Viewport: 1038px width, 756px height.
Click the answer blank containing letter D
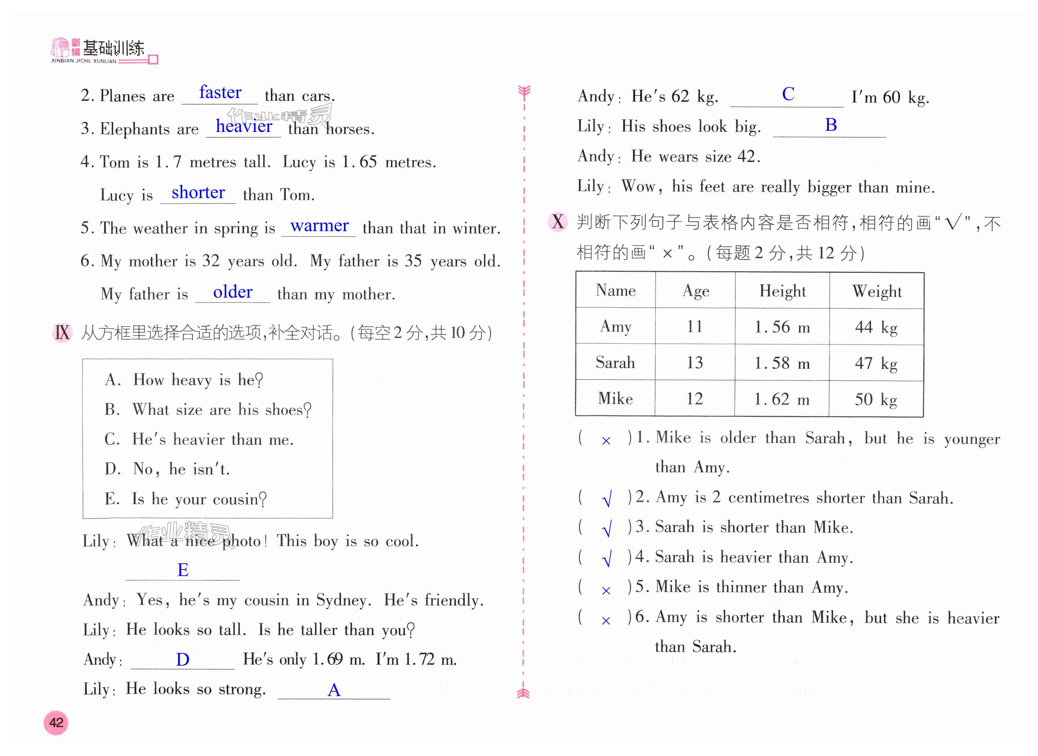(183, 659)
